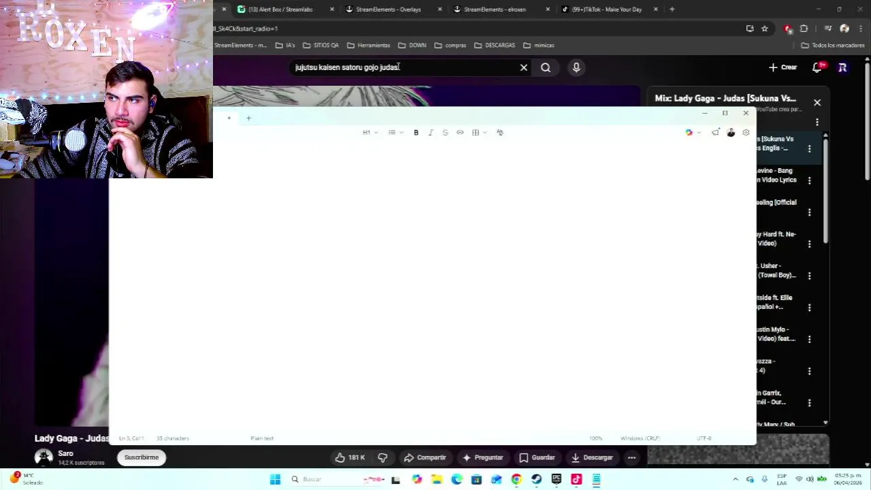Bookmark this page with star icon
Screen dimensions: 871x490
(x=765, y=29)
